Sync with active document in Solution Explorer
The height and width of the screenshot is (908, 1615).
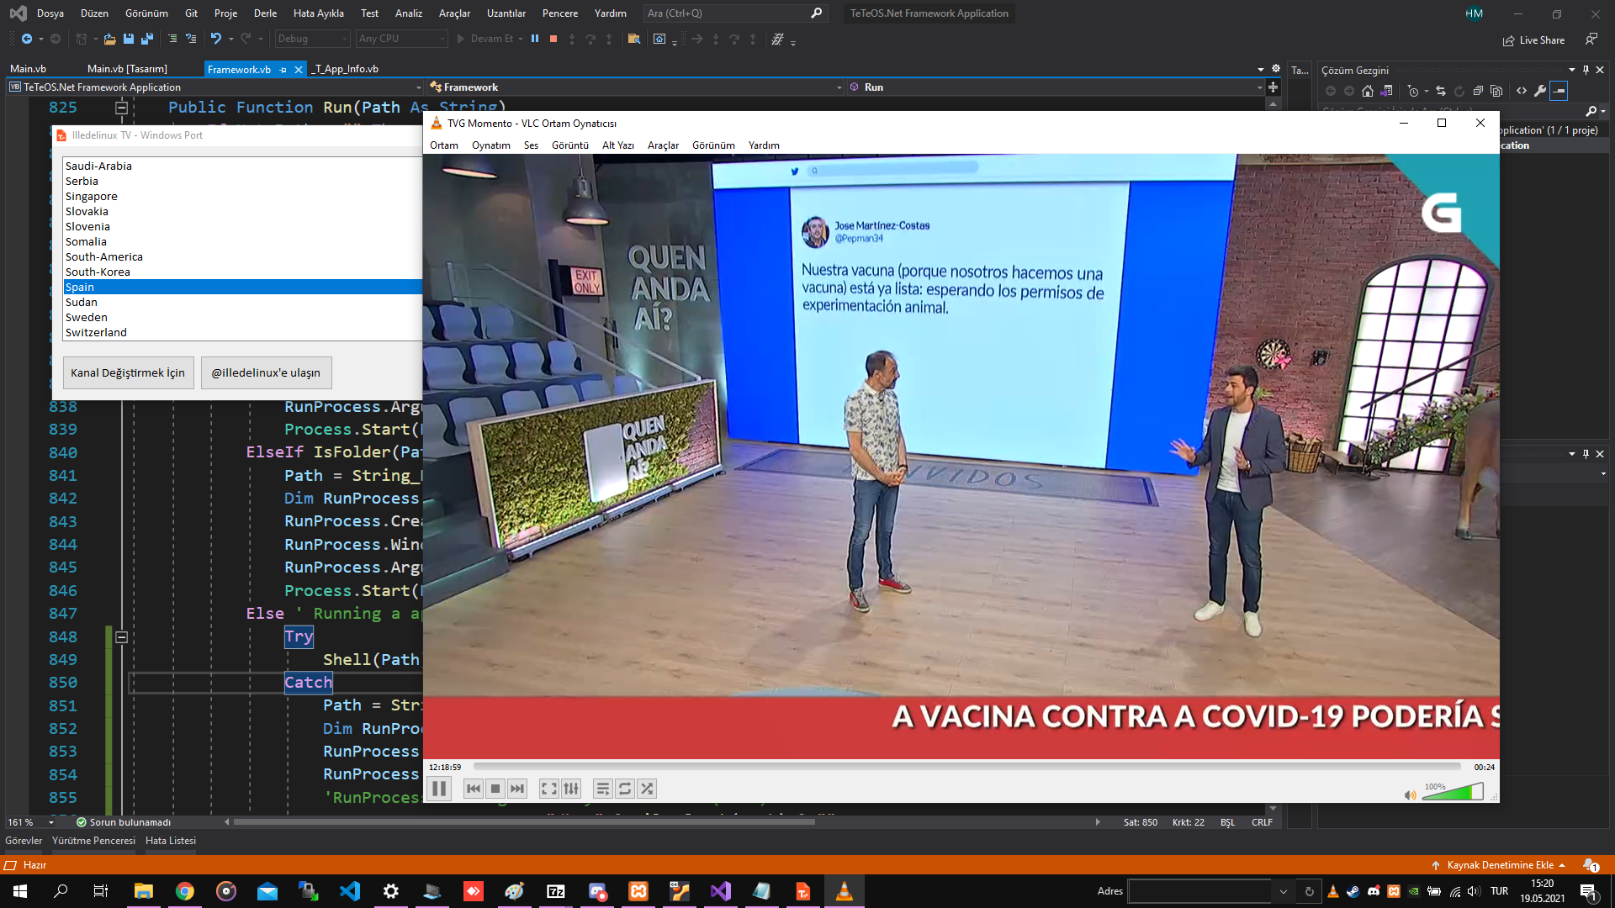click(1441, 91)
